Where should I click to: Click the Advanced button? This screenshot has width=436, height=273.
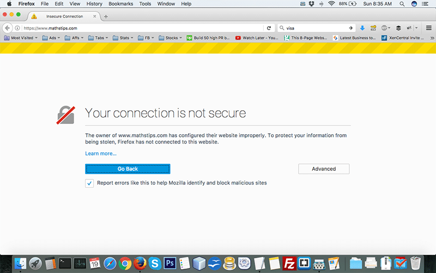(x=324, y=169)
